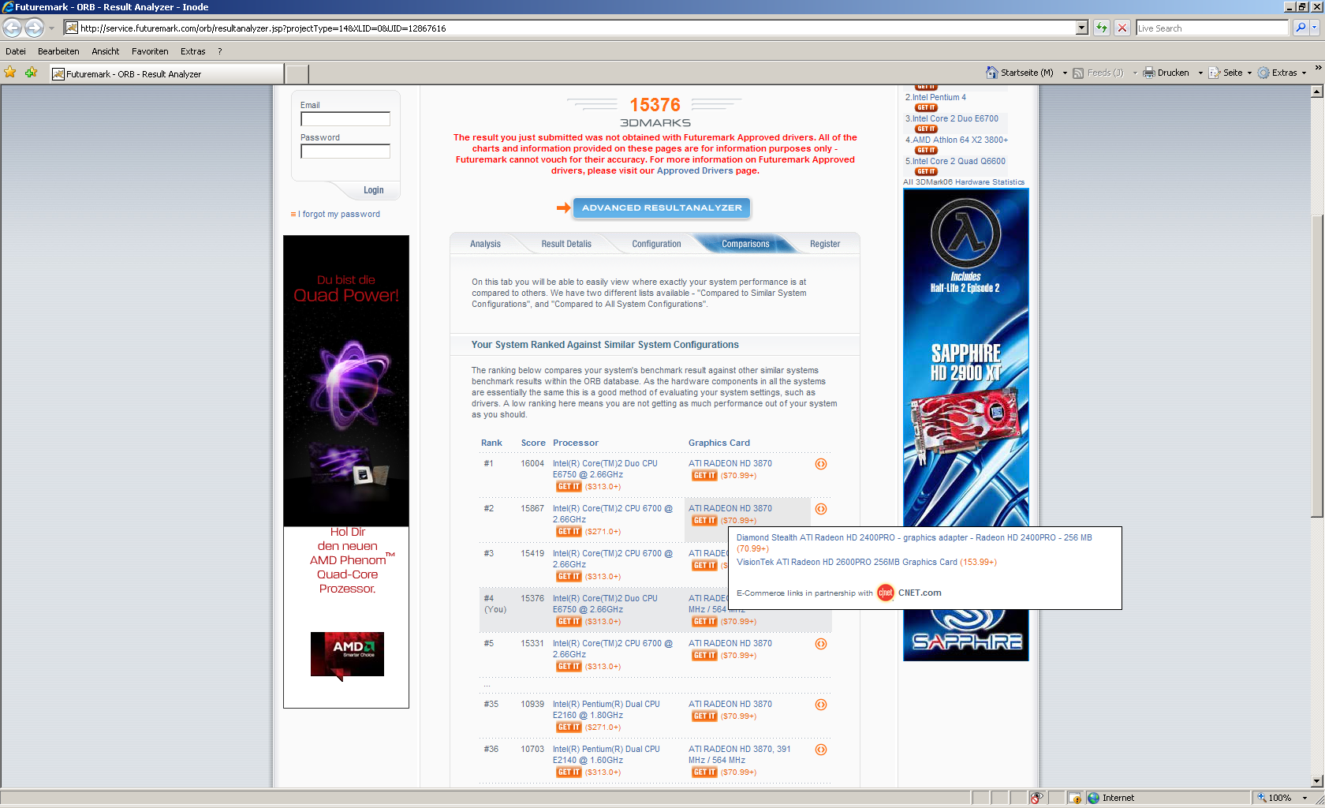Click the Email input field
Viewport: 1325px width, 808px height.
345,119
